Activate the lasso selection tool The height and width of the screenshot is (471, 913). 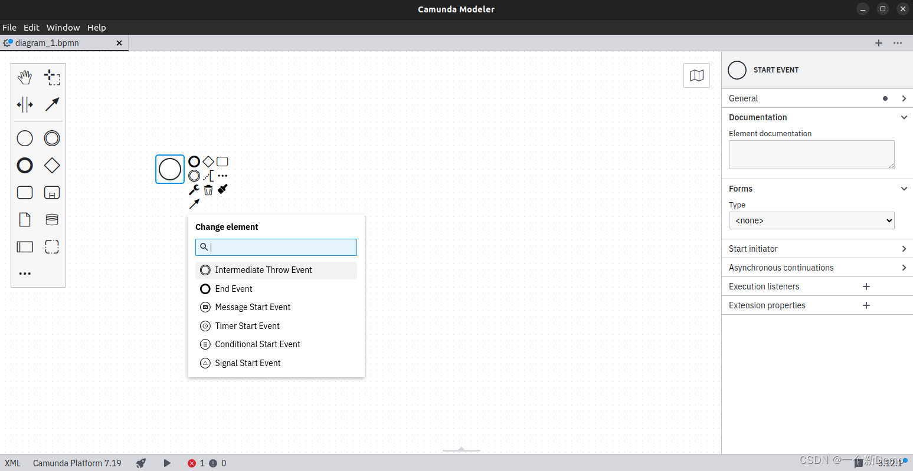point(52,77)
